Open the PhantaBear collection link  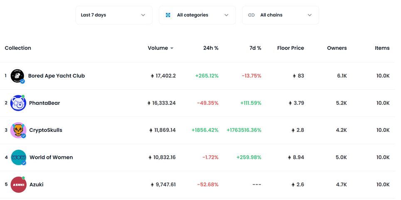click(45, 103)
